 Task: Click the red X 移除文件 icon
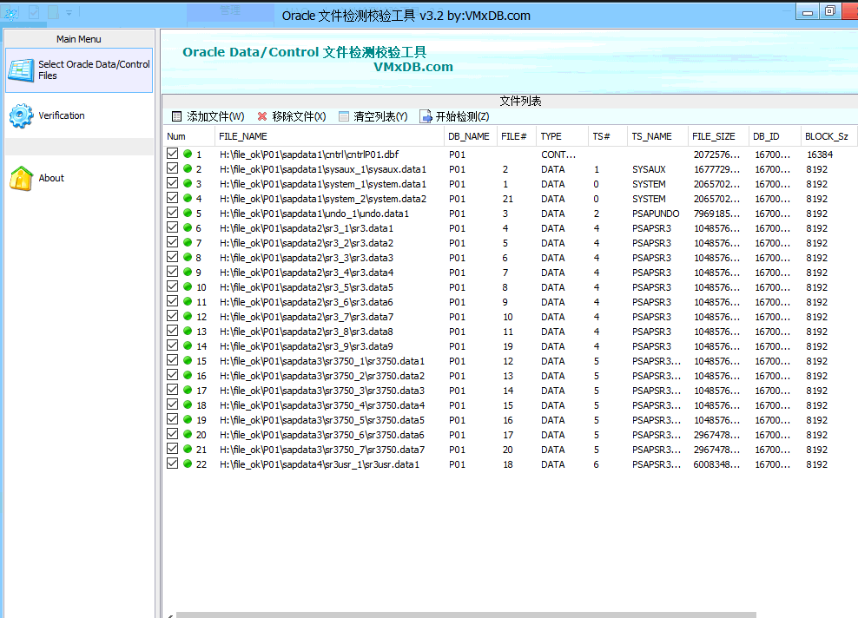[262, 116]
